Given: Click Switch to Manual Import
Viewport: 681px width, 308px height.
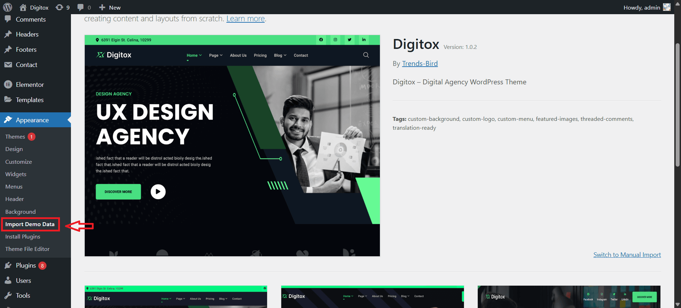Looking at the screenshot, I should 627,255.
